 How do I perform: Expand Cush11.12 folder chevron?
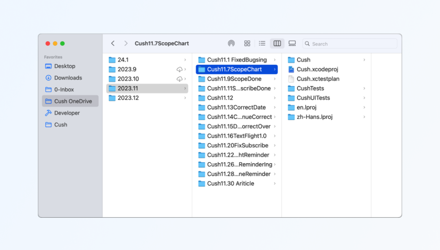click(x=275, y=98)
